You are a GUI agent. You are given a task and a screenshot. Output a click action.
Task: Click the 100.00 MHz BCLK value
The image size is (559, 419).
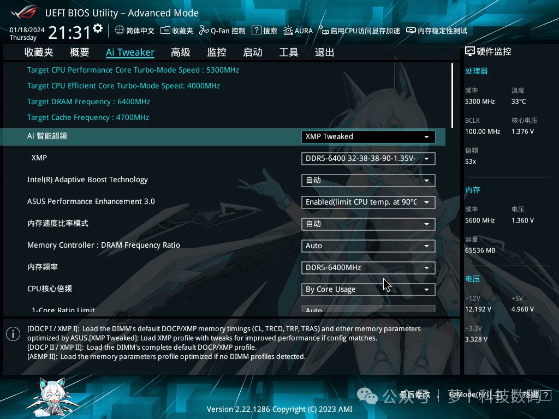click(483, 131)
